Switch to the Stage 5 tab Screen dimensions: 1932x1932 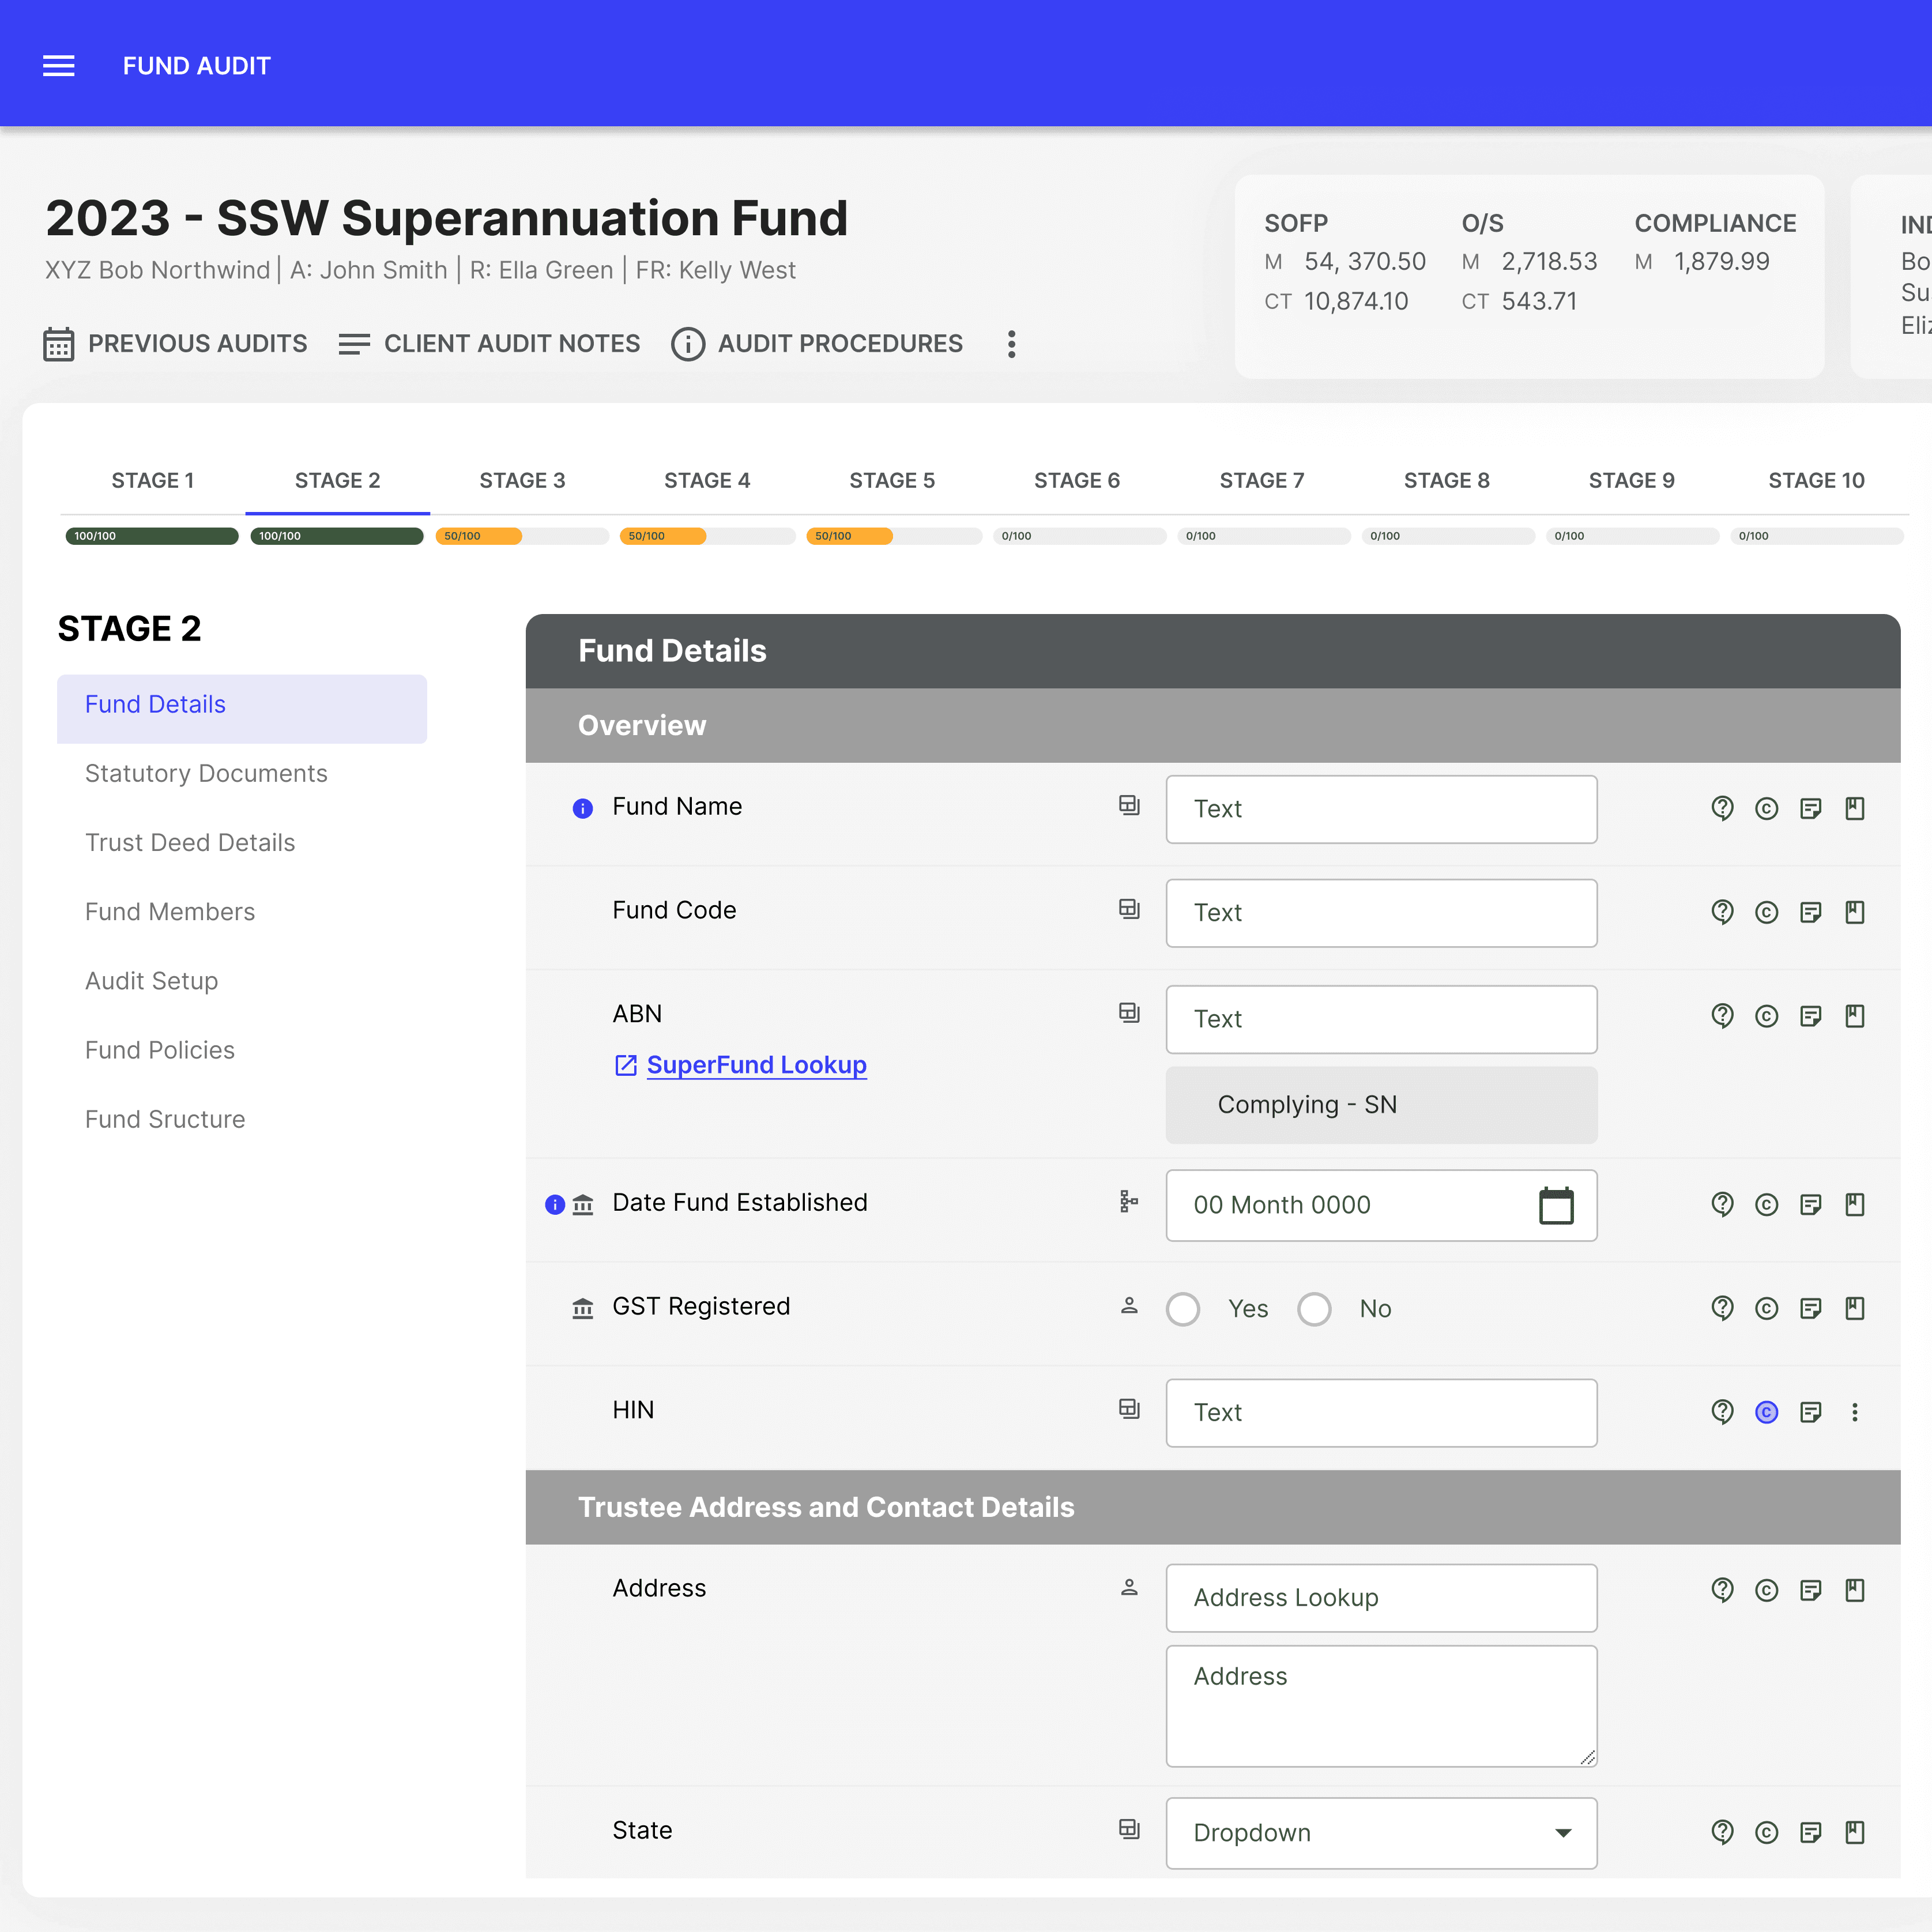892,480
